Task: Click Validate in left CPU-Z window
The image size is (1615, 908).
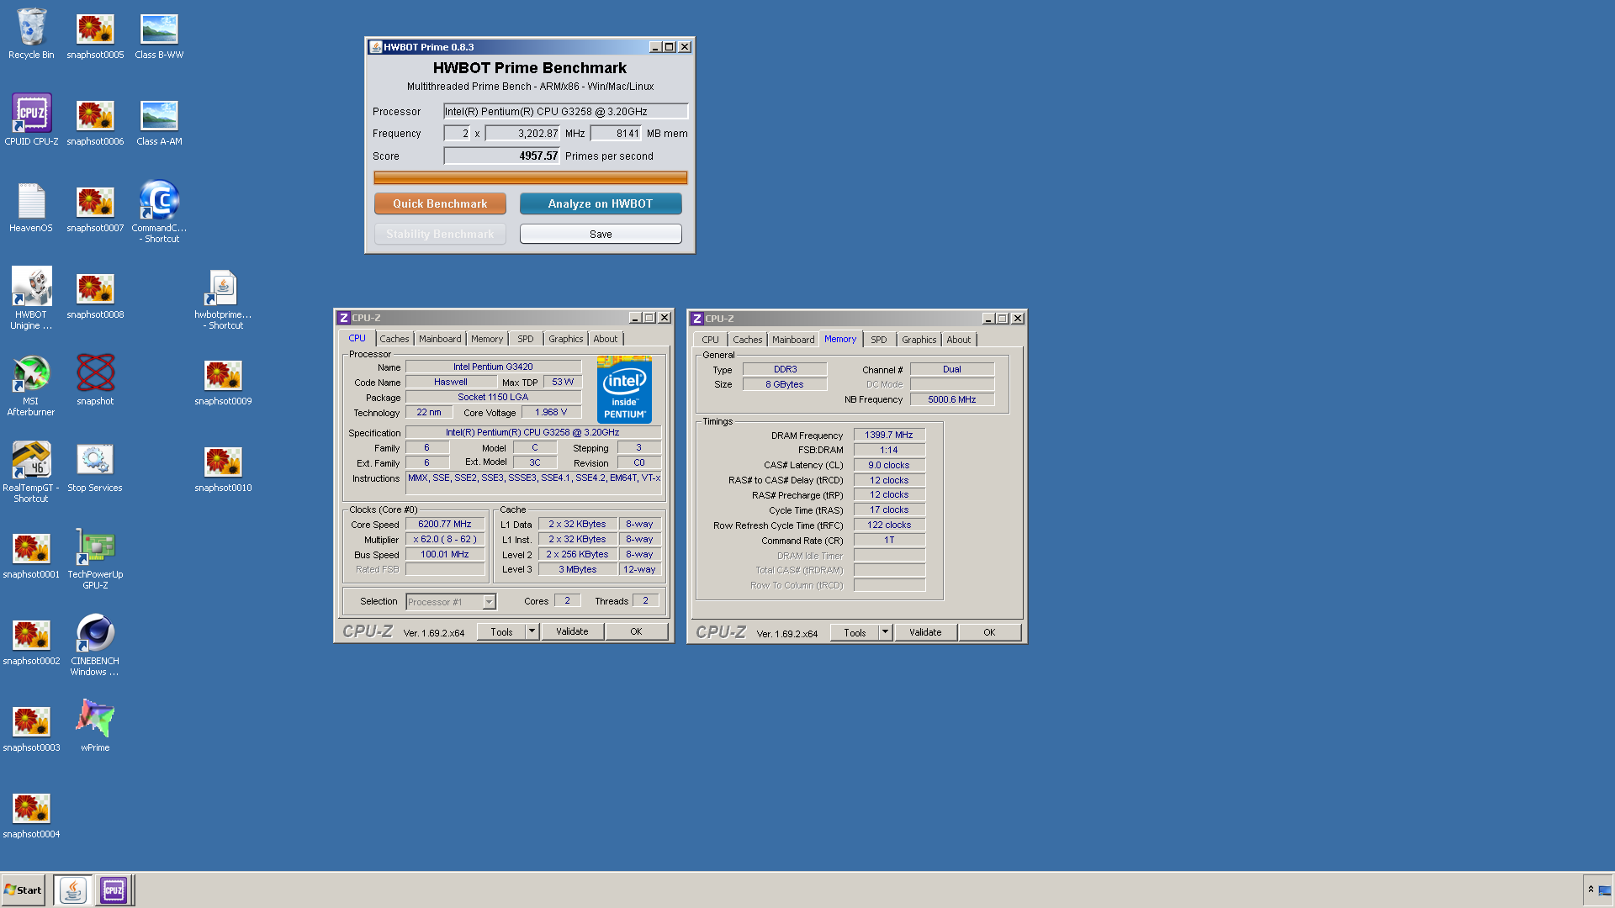Action: click(572, 631)
